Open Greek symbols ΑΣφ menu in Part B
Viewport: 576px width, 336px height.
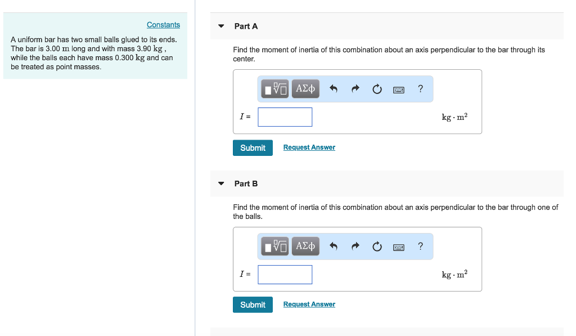[x=305, y=246]
